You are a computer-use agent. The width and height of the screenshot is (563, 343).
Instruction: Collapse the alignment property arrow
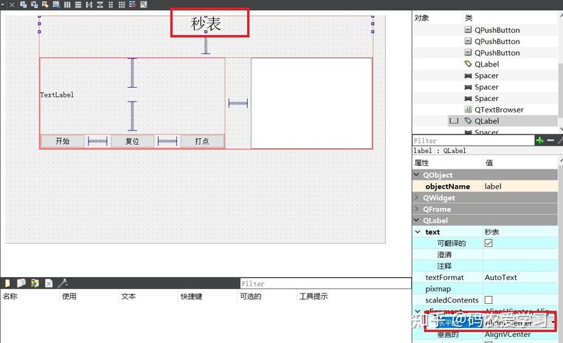tap(417, 311)
